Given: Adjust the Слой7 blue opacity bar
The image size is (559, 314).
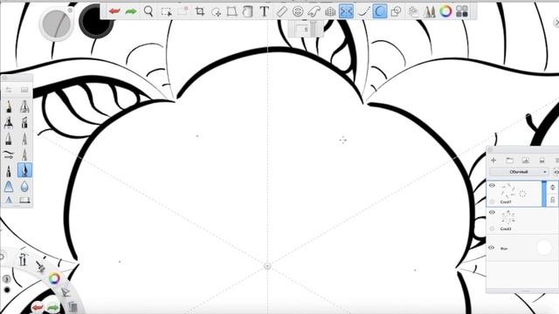Looking at the screenshot, I should pos(544,194).
